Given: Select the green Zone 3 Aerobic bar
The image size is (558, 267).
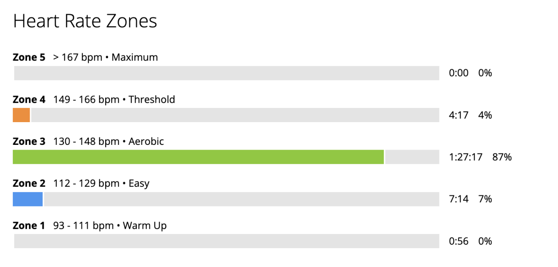Looking at the screenshot, I should [198, 157].
